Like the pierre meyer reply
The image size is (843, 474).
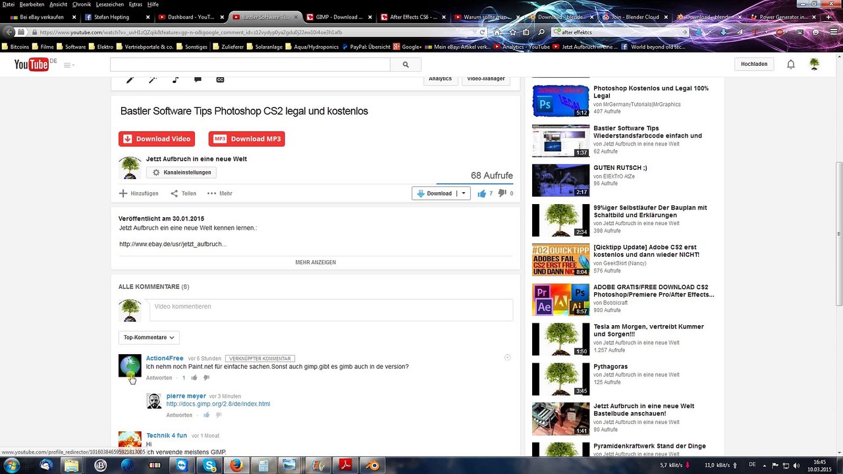(x=206, y=415)
